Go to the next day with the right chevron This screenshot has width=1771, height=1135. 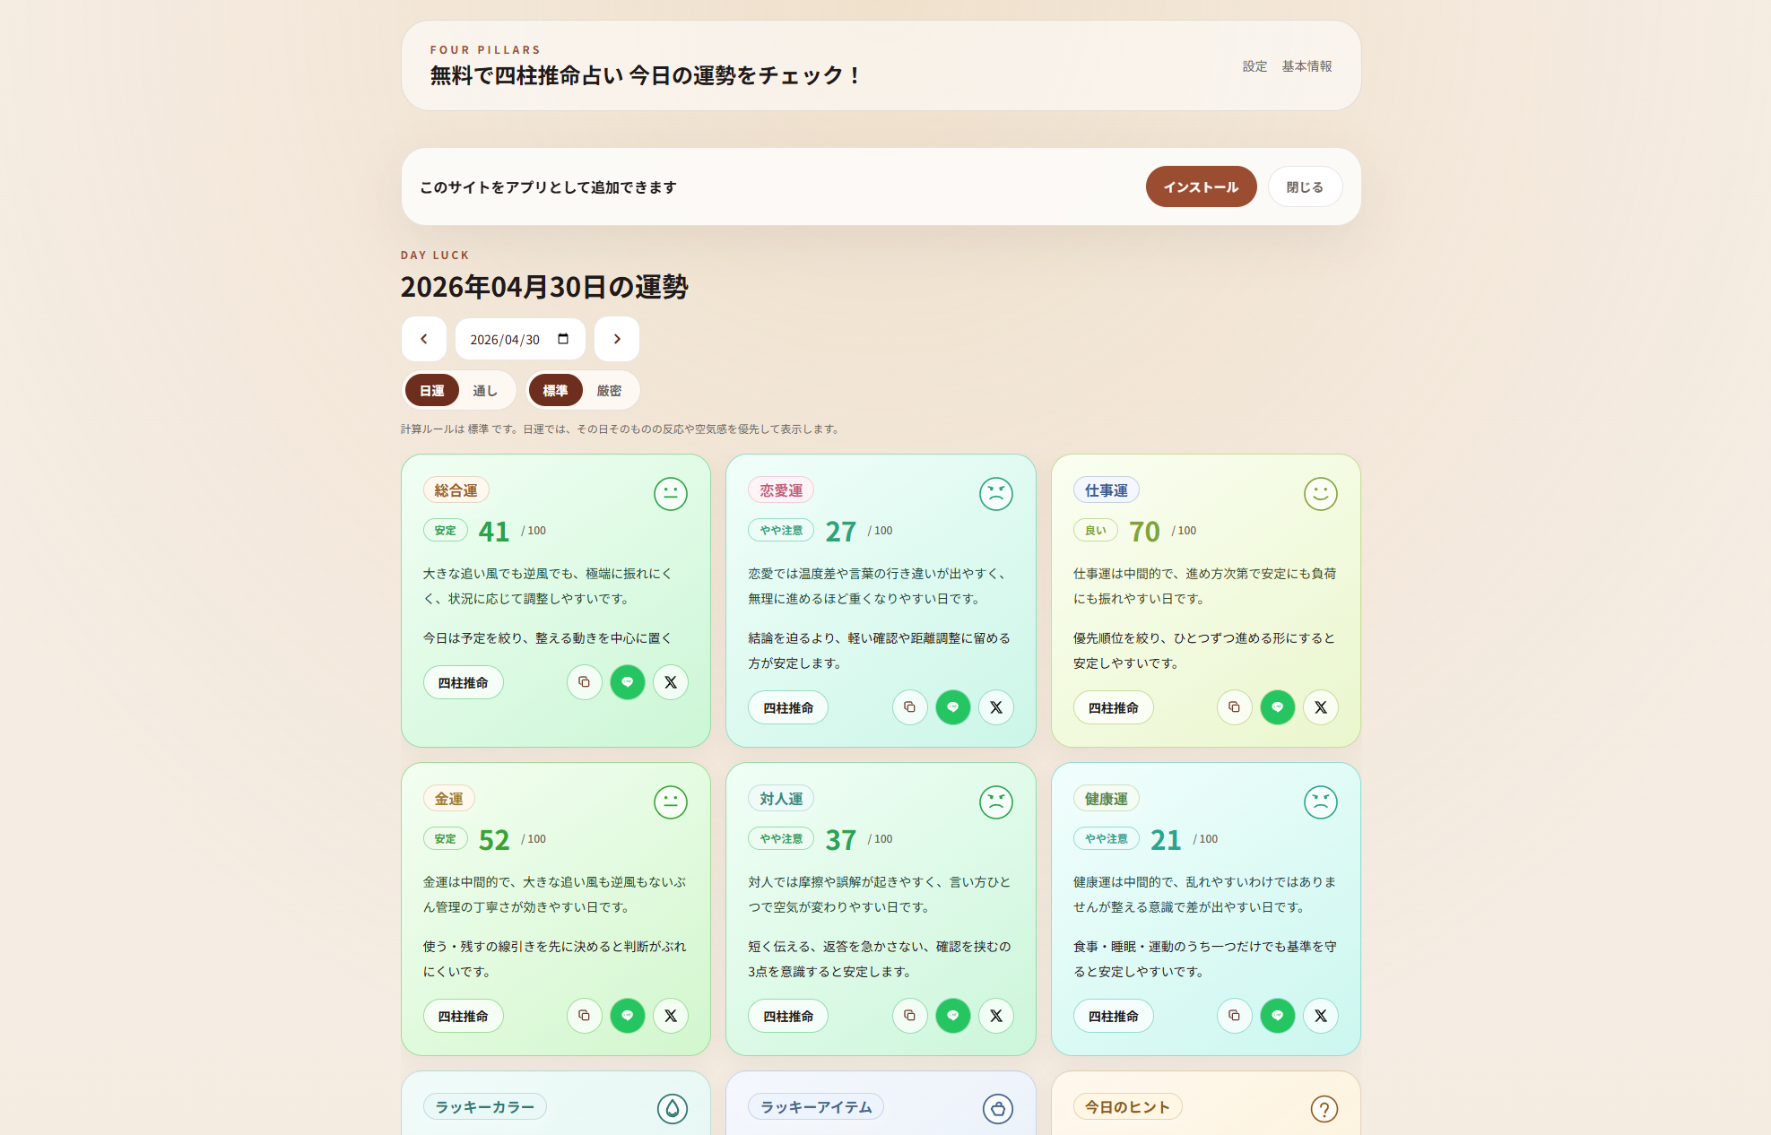point(616,339)
